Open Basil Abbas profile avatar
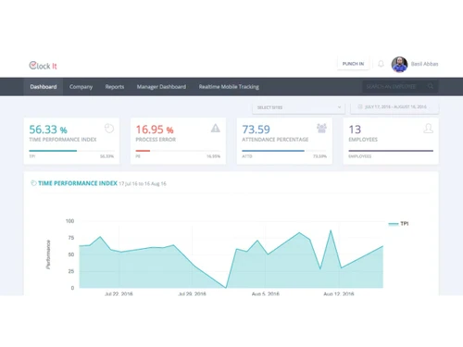 coord(399,64)
